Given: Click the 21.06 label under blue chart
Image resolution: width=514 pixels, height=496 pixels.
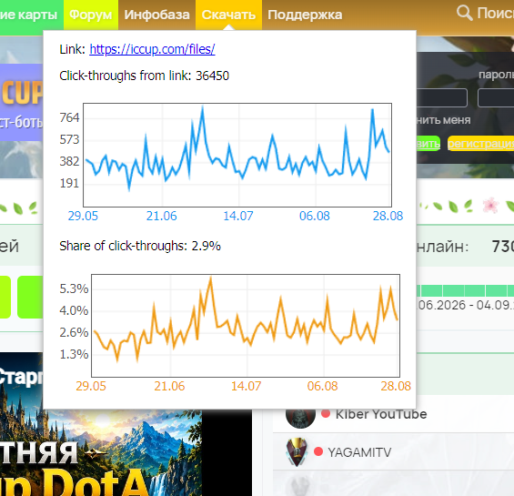Looking at the screenshot, I should pos(161,216).
